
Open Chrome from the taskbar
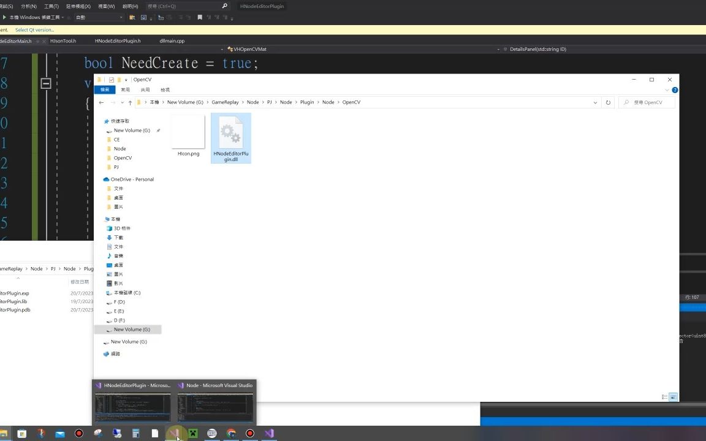(x=231, y=434)
